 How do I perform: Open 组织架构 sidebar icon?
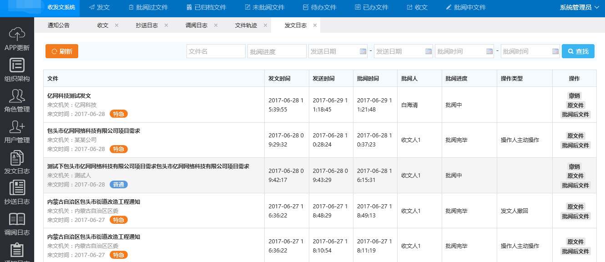(17, 65)
